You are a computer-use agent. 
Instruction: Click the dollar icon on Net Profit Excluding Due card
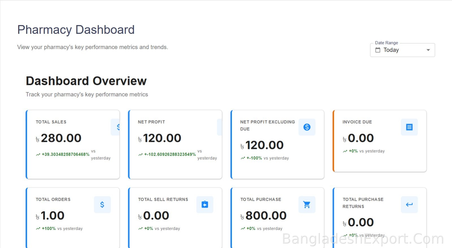coord(307,127)
